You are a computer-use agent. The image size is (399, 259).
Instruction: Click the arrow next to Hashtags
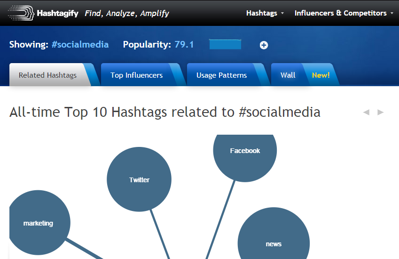pos(282,13)
